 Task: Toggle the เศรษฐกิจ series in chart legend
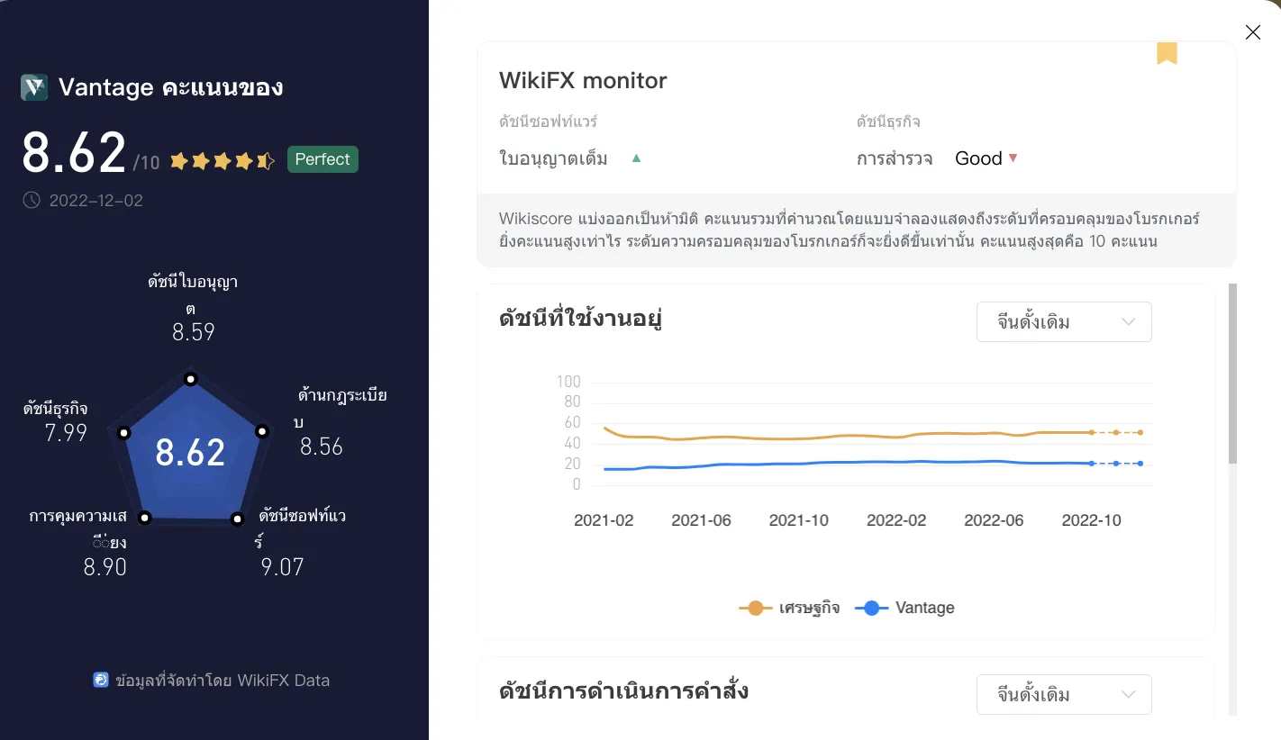(x=789, y=608)
